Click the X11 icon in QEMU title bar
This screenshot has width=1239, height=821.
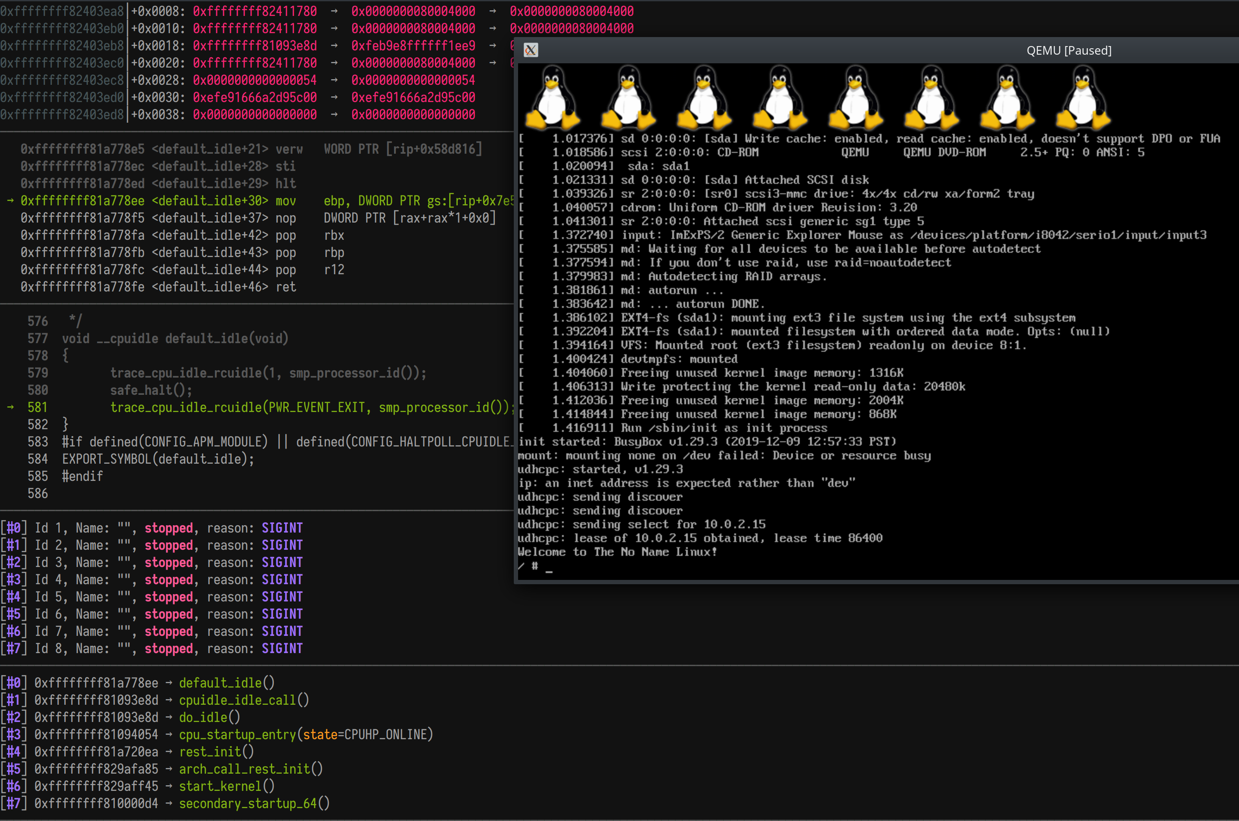click(x=531, y=50)
